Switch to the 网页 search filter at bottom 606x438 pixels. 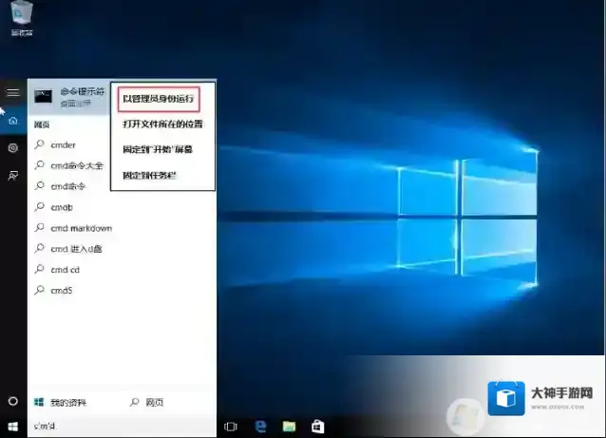(147, 403)
